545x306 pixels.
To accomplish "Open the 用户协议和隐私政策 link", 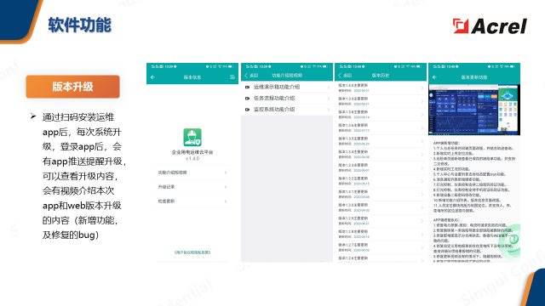I will tap(192, 252).
